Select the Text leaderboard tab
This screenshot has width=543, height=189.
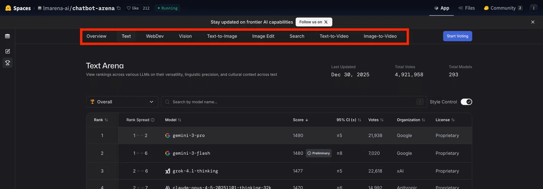(126, 36)
